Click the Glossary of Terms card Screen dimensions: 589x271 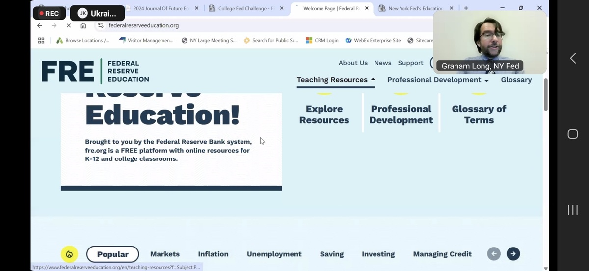pyautogui.click(x=479, y=114)
